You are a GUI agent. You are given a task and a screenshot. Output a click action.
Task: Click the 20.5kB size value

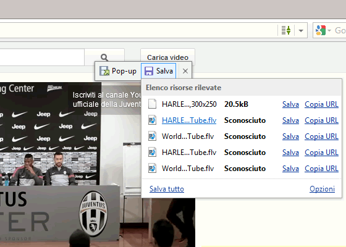(x=236, y=104)
